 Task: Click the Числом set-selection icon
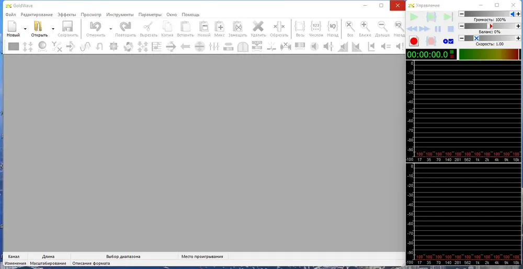point(315,27)
